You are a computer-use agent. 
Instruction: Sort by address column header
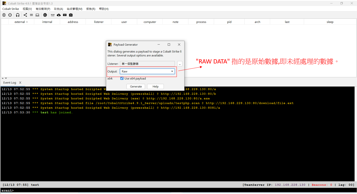click(73, 22)
